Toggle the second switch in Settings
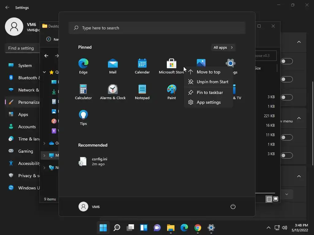The width and height of the screenshot is (314, 235). [287, 79]
